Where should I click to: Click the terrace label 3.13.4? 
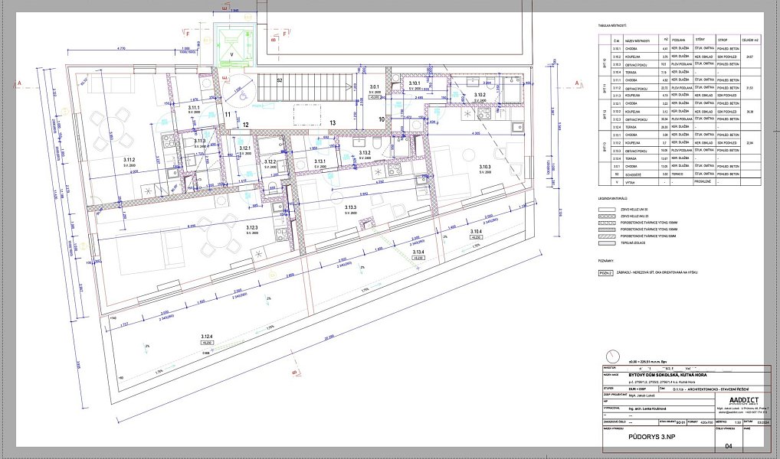(418, 252)
